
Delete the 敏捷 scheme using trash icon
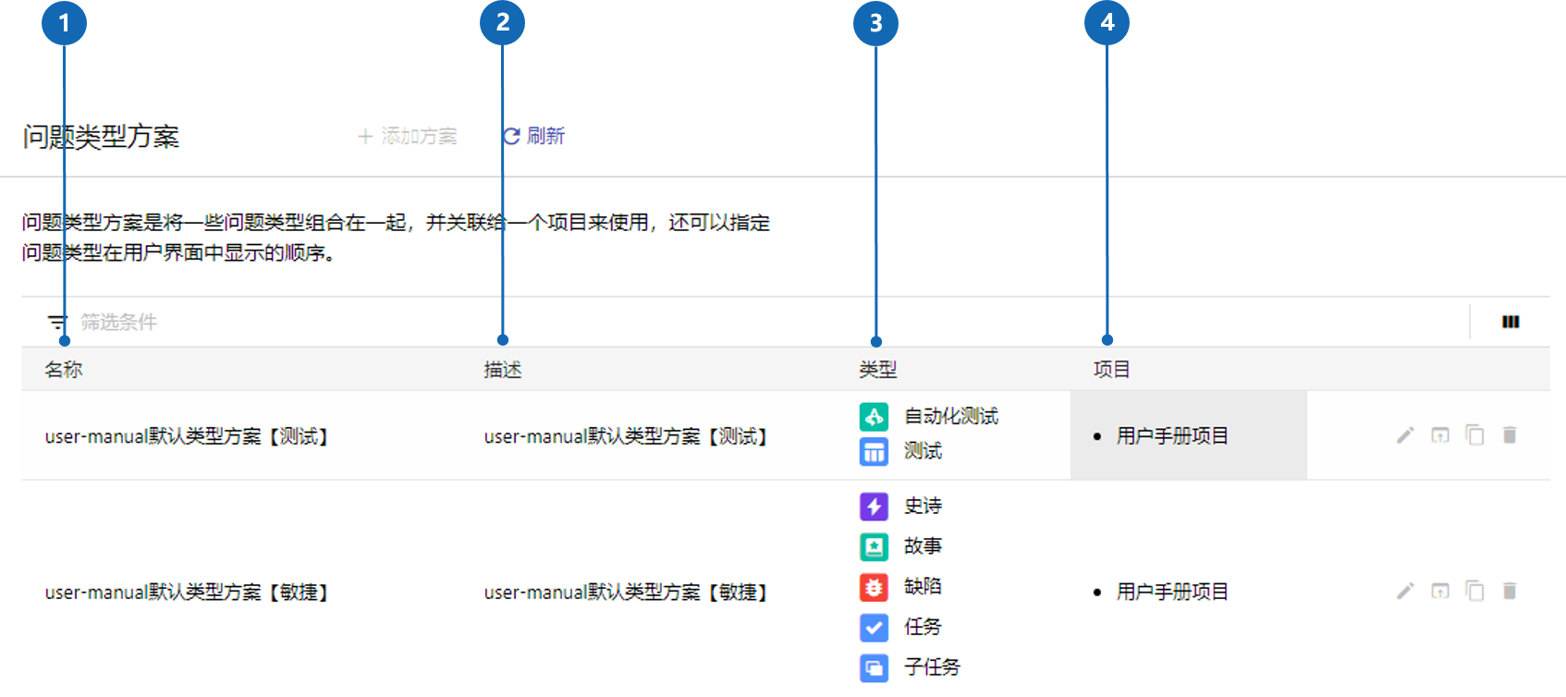[x=1510, y=591]
